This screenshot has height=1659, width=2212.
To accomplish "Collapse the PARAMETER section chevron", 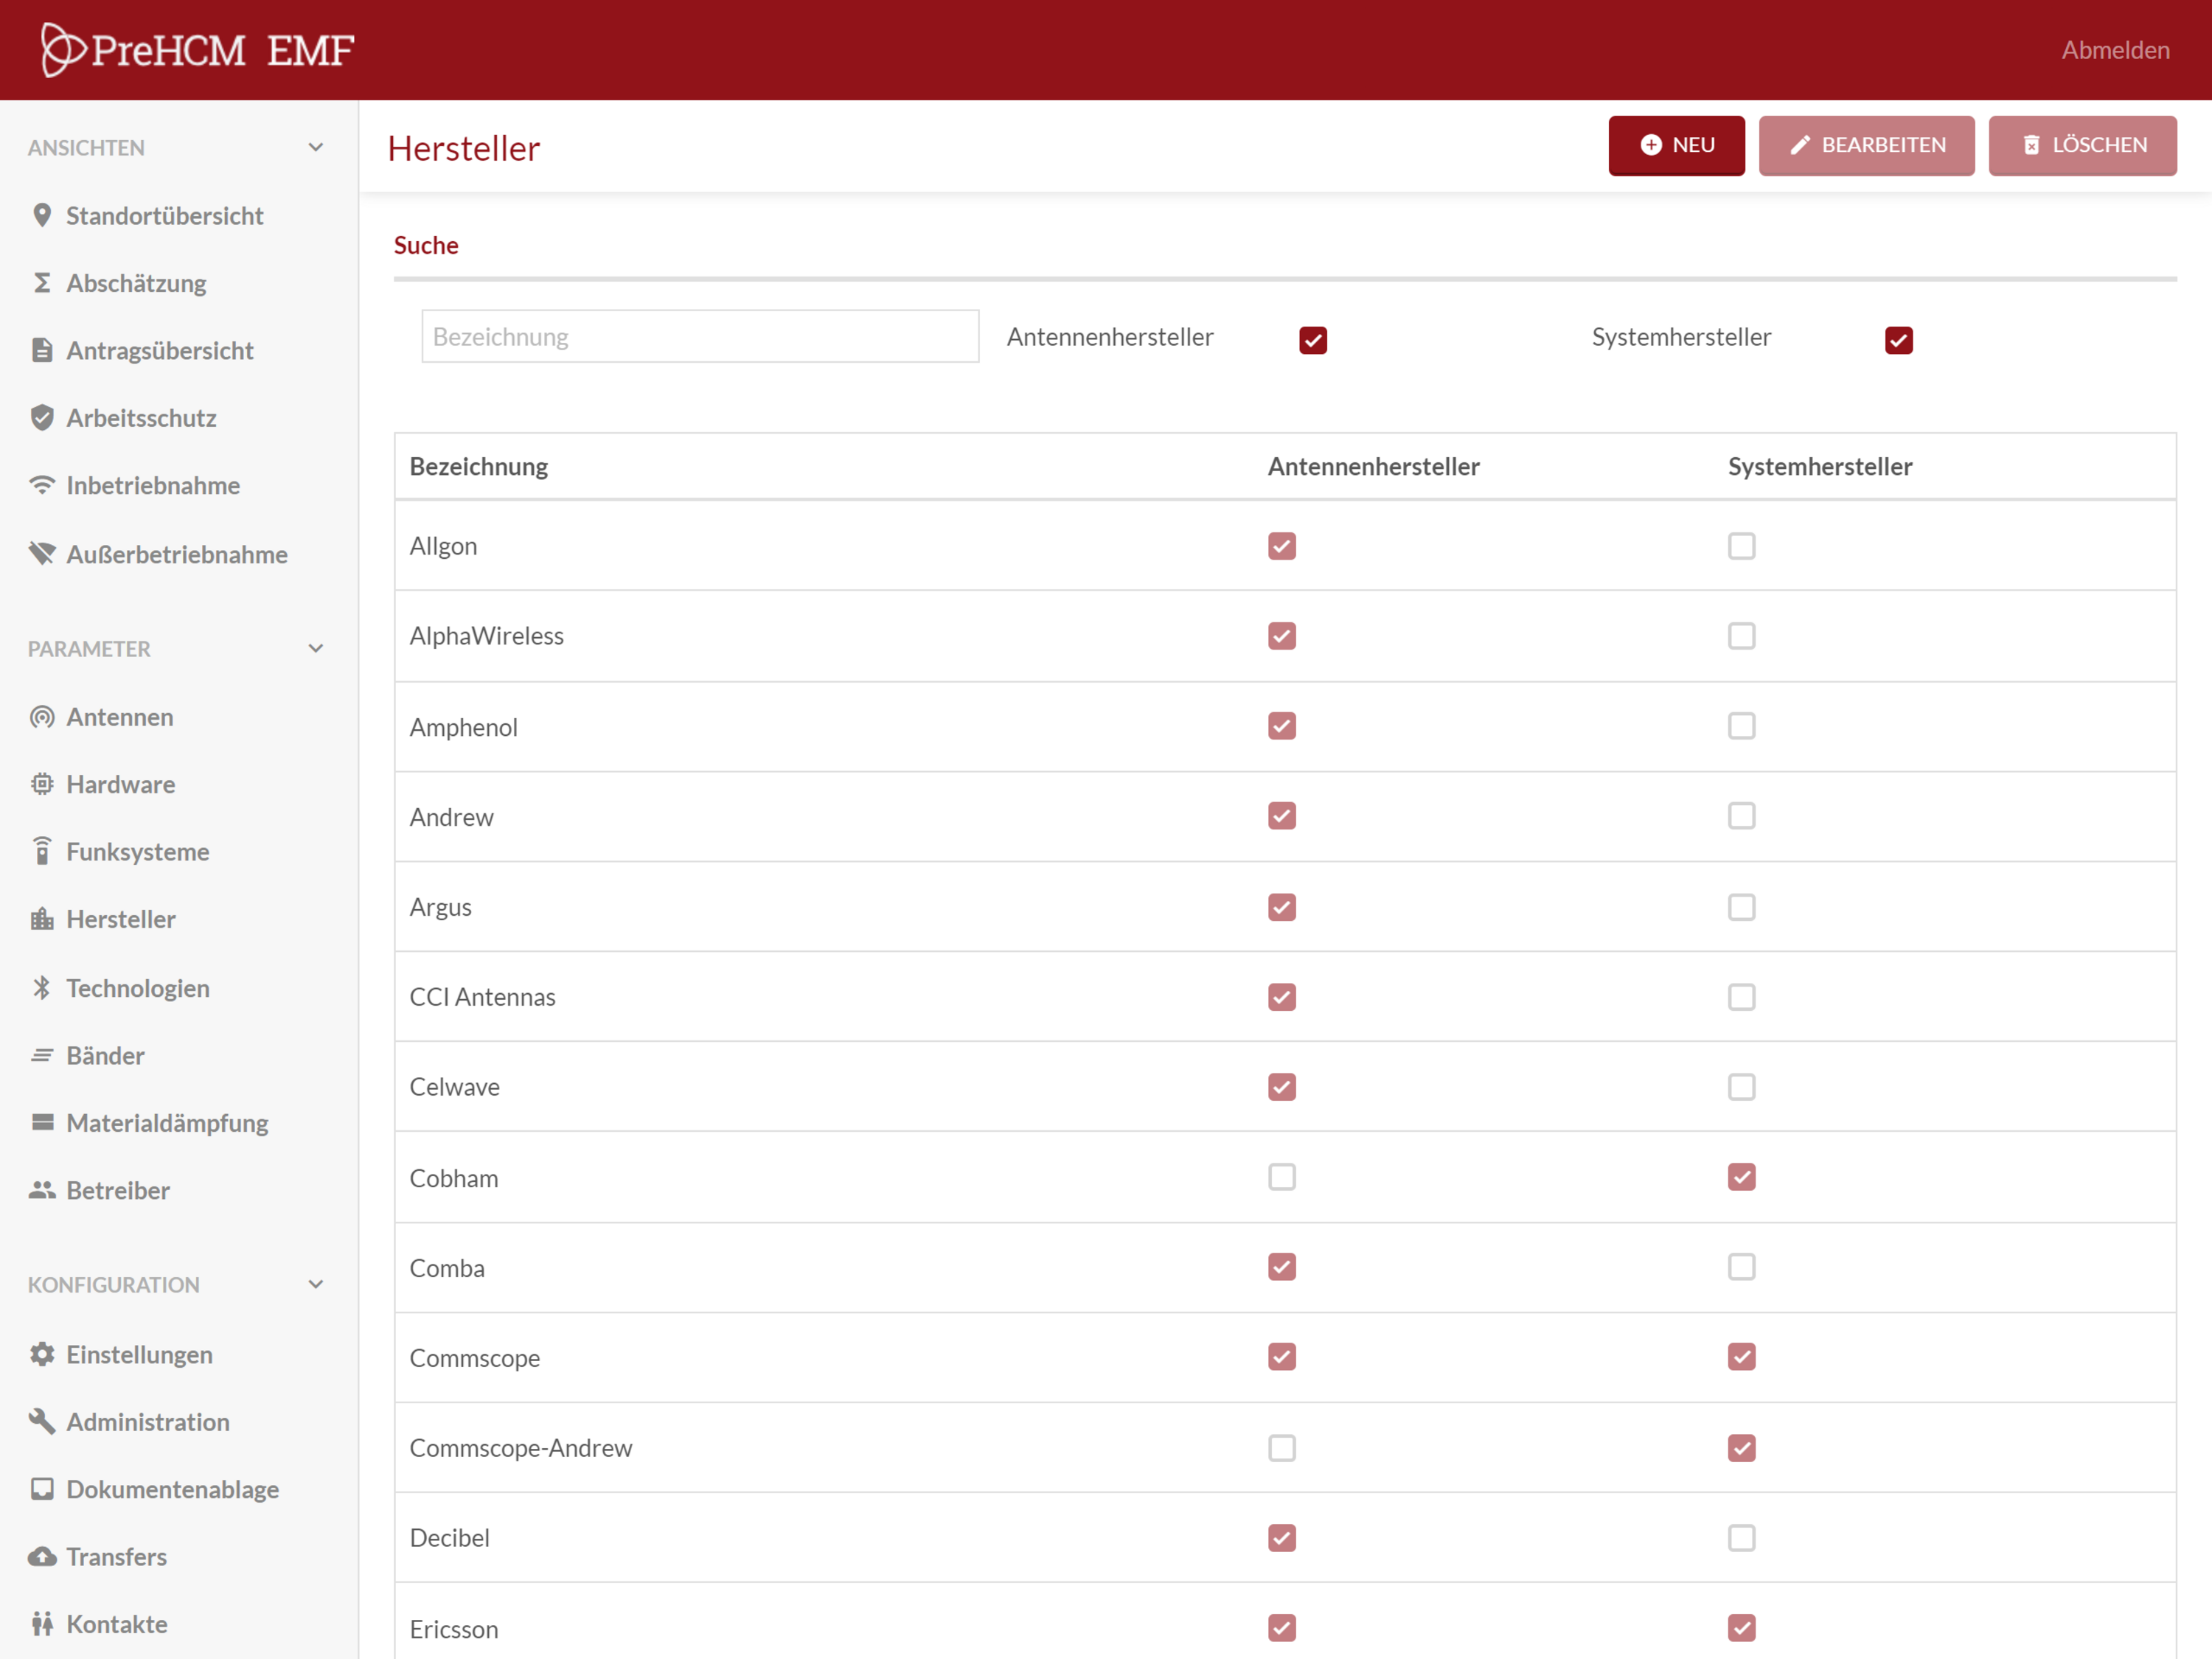I will tap(316, 649).
